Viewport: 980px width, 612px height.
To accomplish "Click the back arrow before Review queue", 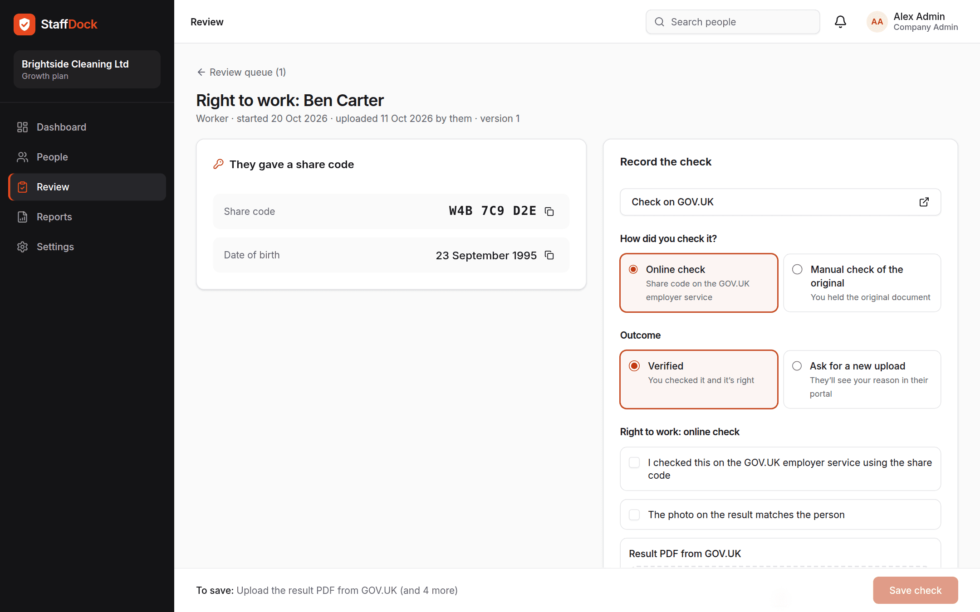I will [x=201, y=72].
